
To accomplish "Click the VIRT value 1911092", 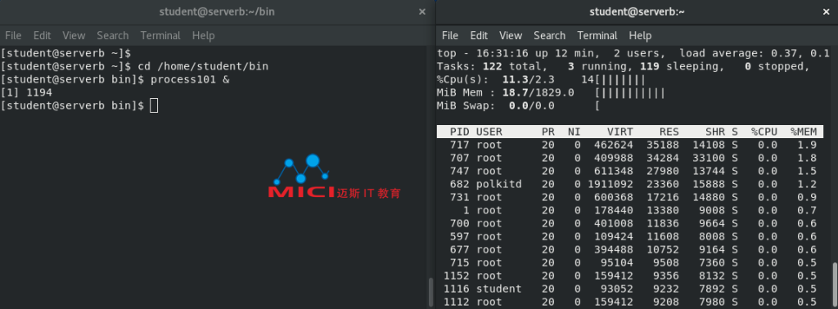I will pyautogui.click(x=610, y=184).
